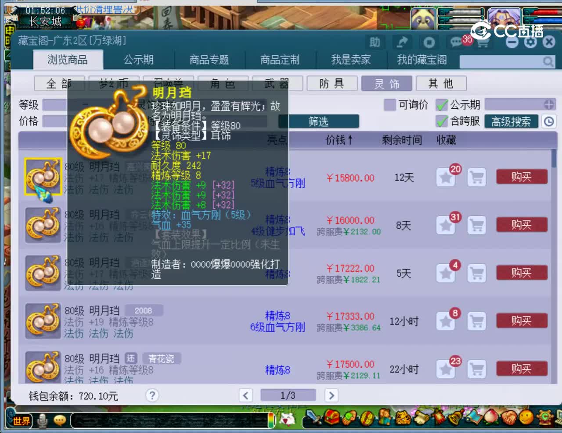Add ¥17222.00 listing to cart

point(476,273)
